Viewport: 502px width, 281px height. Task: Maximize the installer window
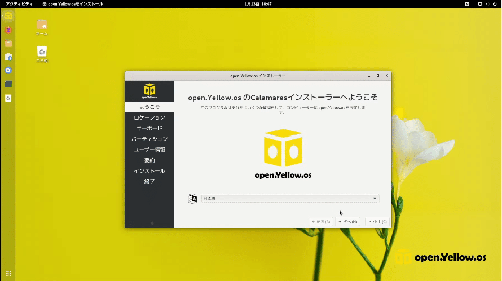378,76
